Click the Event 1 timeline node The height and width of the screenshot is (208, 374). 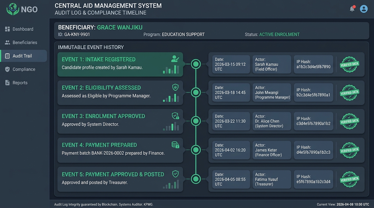[196, 64]
